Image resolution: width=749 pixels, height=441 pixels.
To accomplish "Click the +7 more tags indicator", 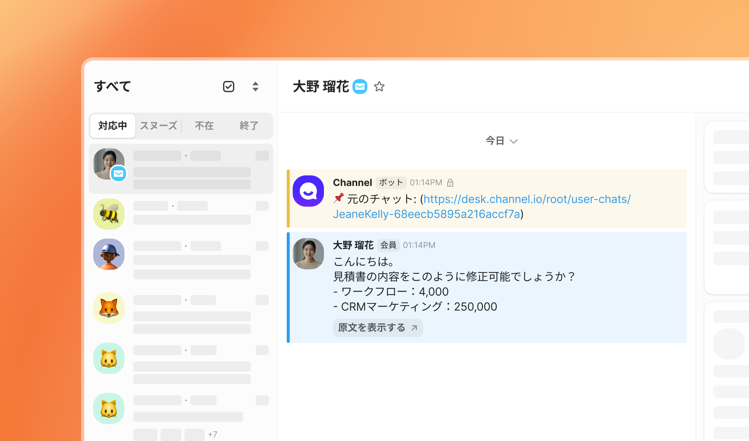I will pyautogui.click(x=213, y=434).
